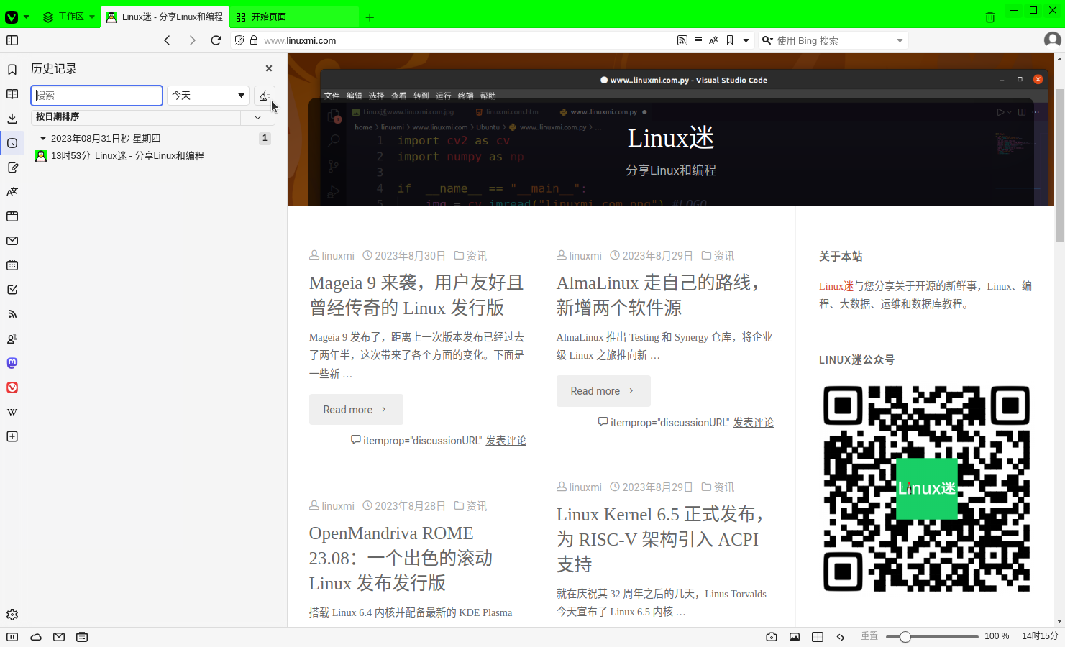Toggle images and animation icon
The image size is (1065, 647).
pyautogui.click(x=795, y=637)
